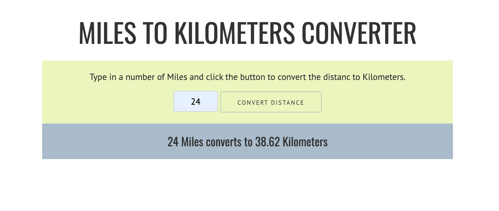Select the word MILES in the page heading
The width and height of the screenshot is (499, 211).
click(x=108, y=33)
